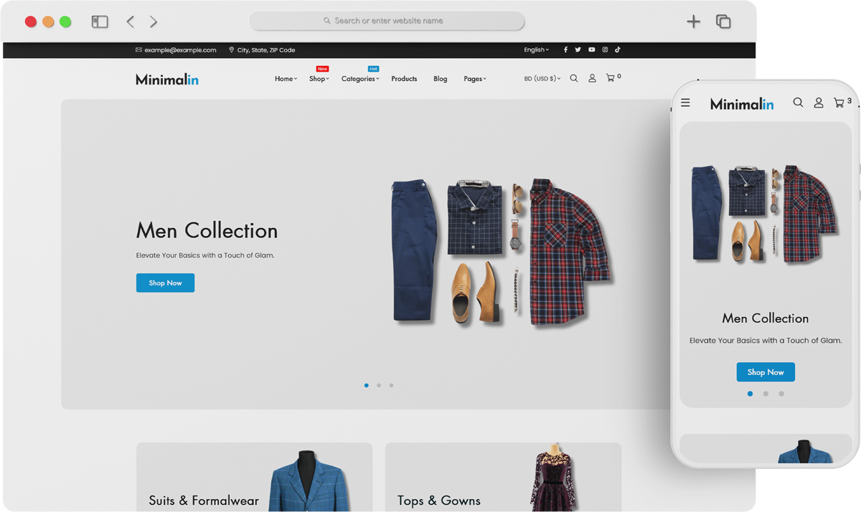Open the YouTube social icon in top bar
The height and width of the screenshot is (512, 861).
tap(591, 50)
